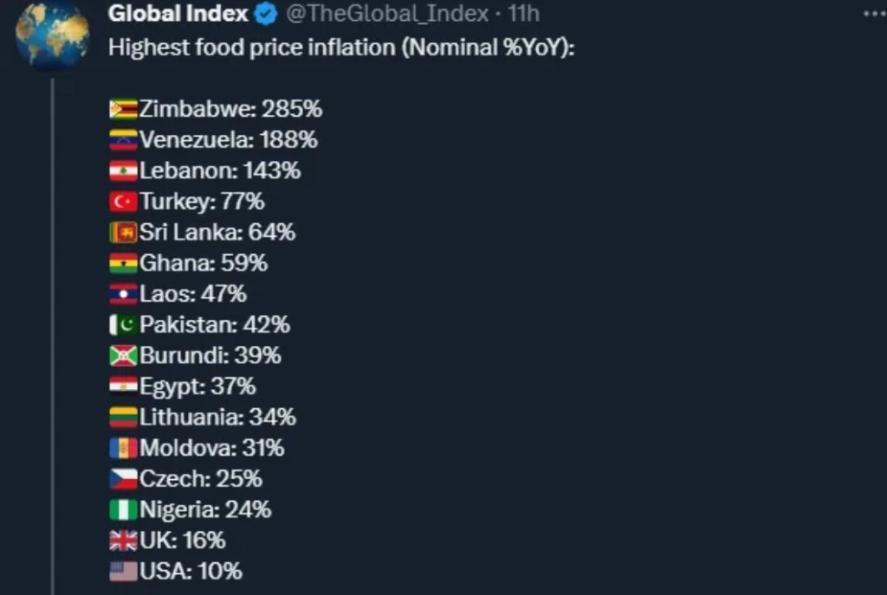Click the @TheGlobal_Index handle
The height and width of the screenshot is (595, 887).
[x=387, y=14]
